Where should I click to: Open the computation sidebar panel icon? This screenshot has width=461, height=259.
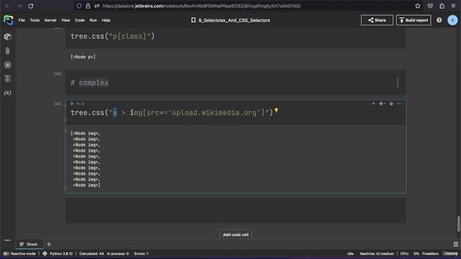pyautogui.click(x=8, y=65)
